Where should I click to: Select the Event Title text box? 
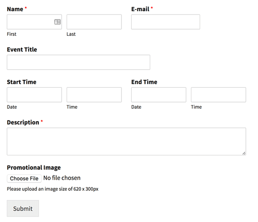(x=79, y=62)
